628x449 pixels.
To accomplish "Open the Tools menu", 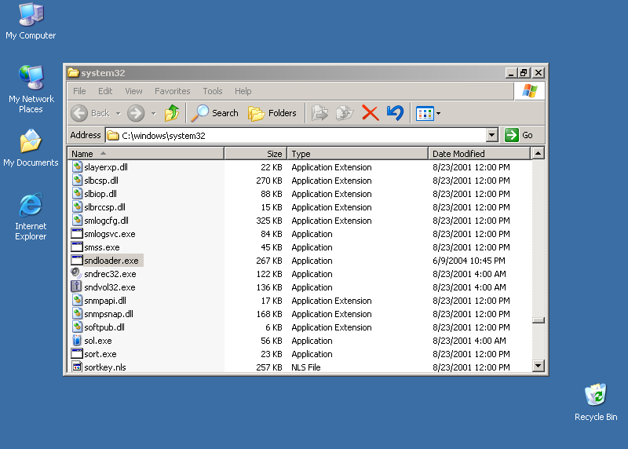I will [212, 91].
